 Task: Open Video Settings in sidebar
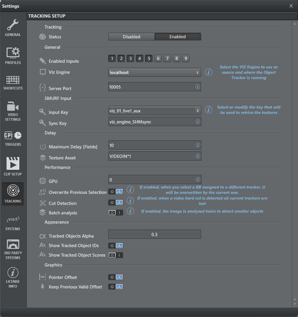tap(13, 111)
